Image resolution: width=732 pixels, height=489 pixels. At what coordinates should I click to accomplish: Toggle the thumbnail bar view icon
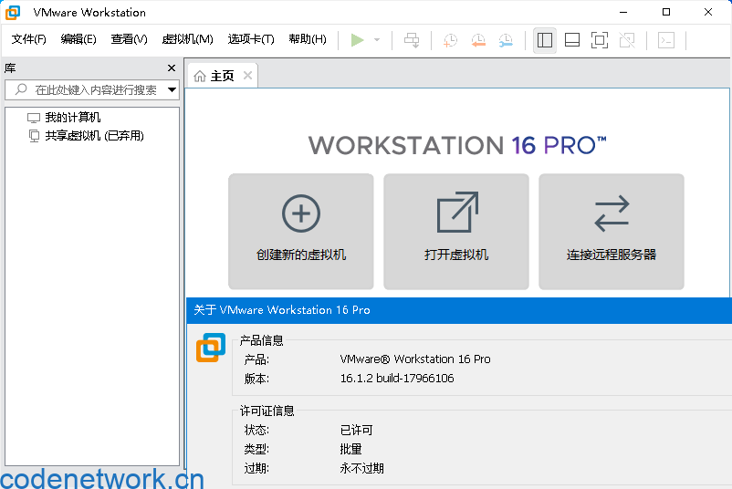pos(572,40)
